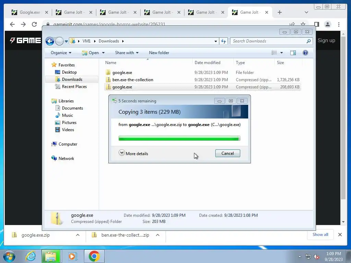The width and height of the screenshot is (351, 263).
Task: Select the google.exe compressed zip row
Action: coord(202,87)
